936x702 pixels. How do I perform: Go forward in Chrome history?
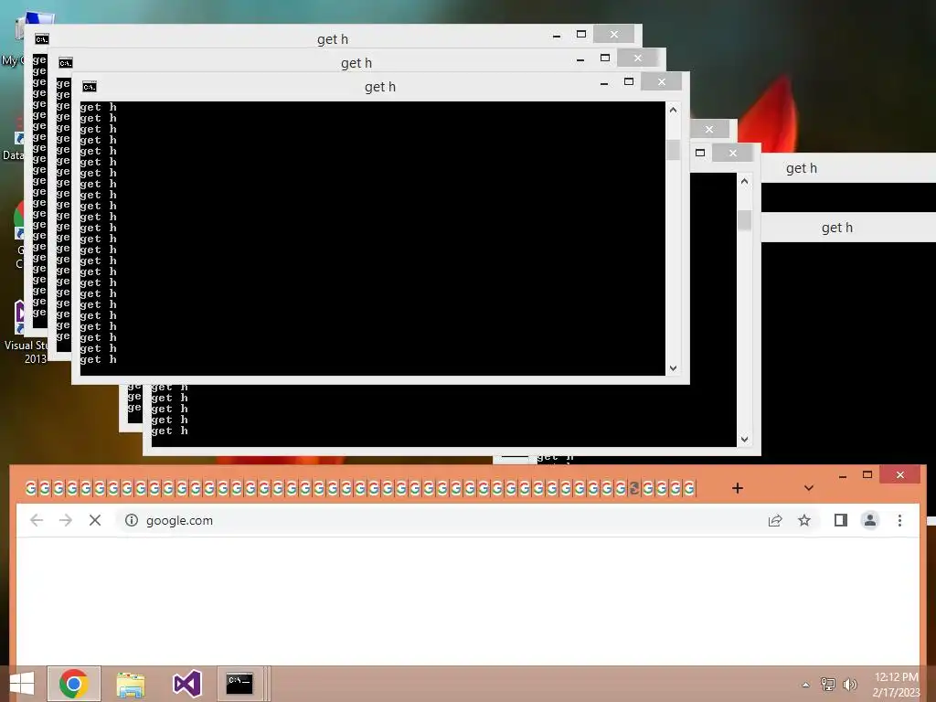[66, 520]
